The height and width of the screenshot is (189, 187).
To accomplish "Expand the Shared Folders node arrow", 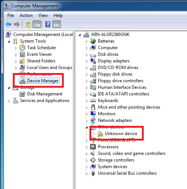I will pos(16,61).
